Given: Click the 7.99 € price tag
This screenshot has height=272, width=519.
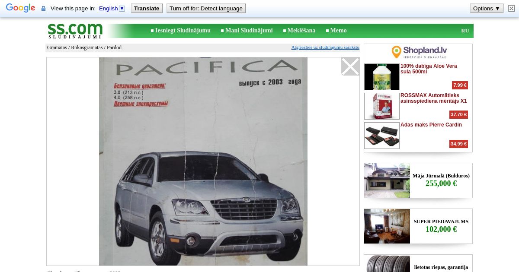Looking at the screenshot, I should (x=460, y=85).
